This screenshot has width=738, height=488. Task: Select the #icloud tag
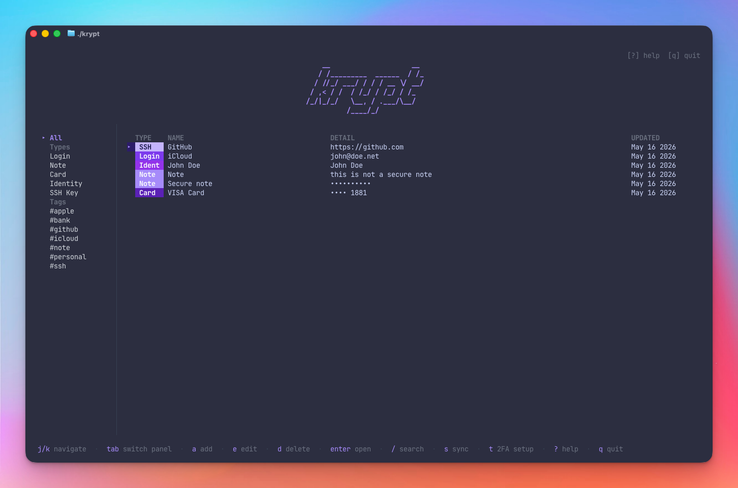tap(64, 238)
